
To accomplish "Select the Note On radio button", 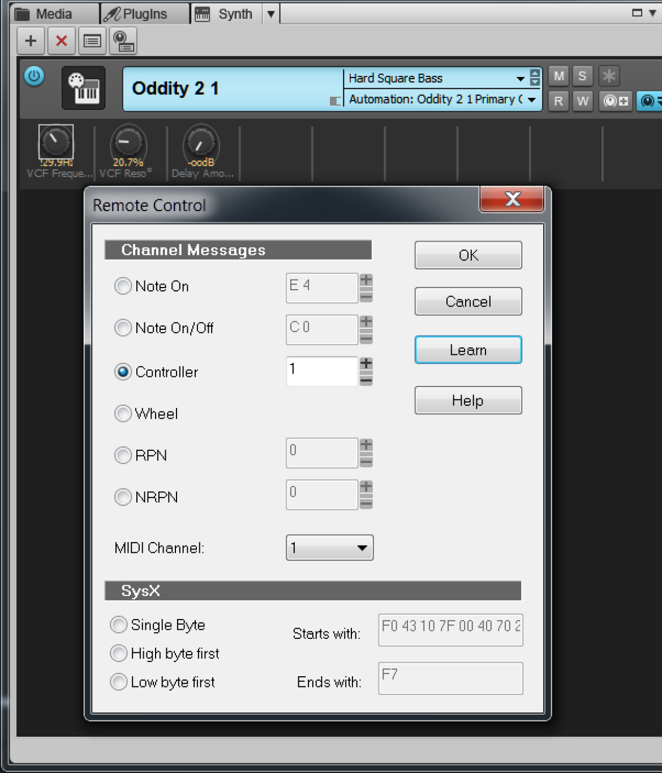I will coord(123,286).
